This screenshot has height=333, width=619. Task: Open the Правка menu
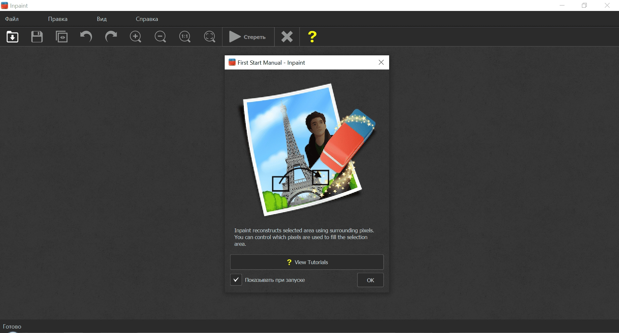(58, 19)
